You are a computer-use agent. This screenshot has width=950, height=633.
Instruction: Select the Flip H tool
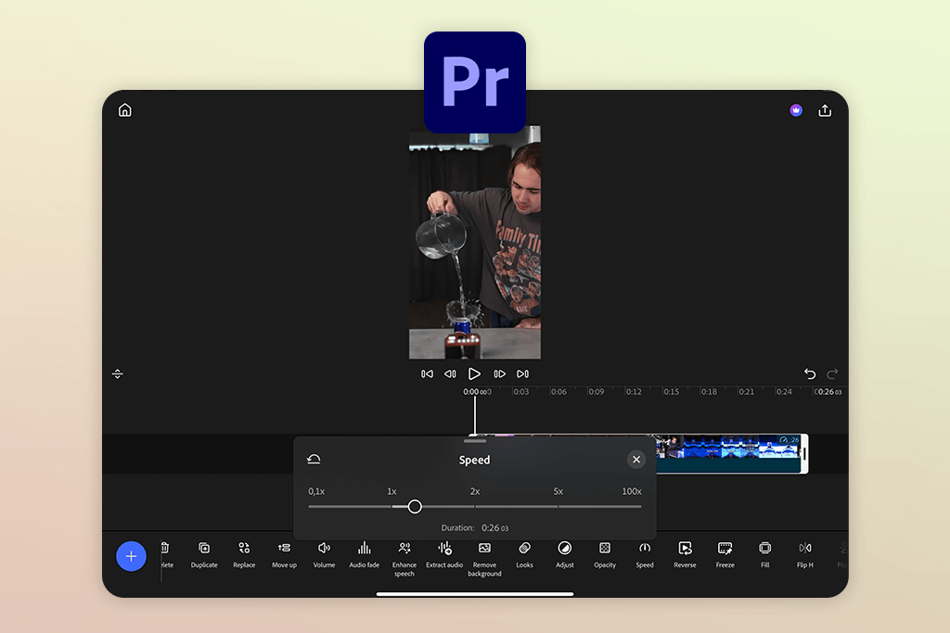pyautogui.click(x=805, y=555)
